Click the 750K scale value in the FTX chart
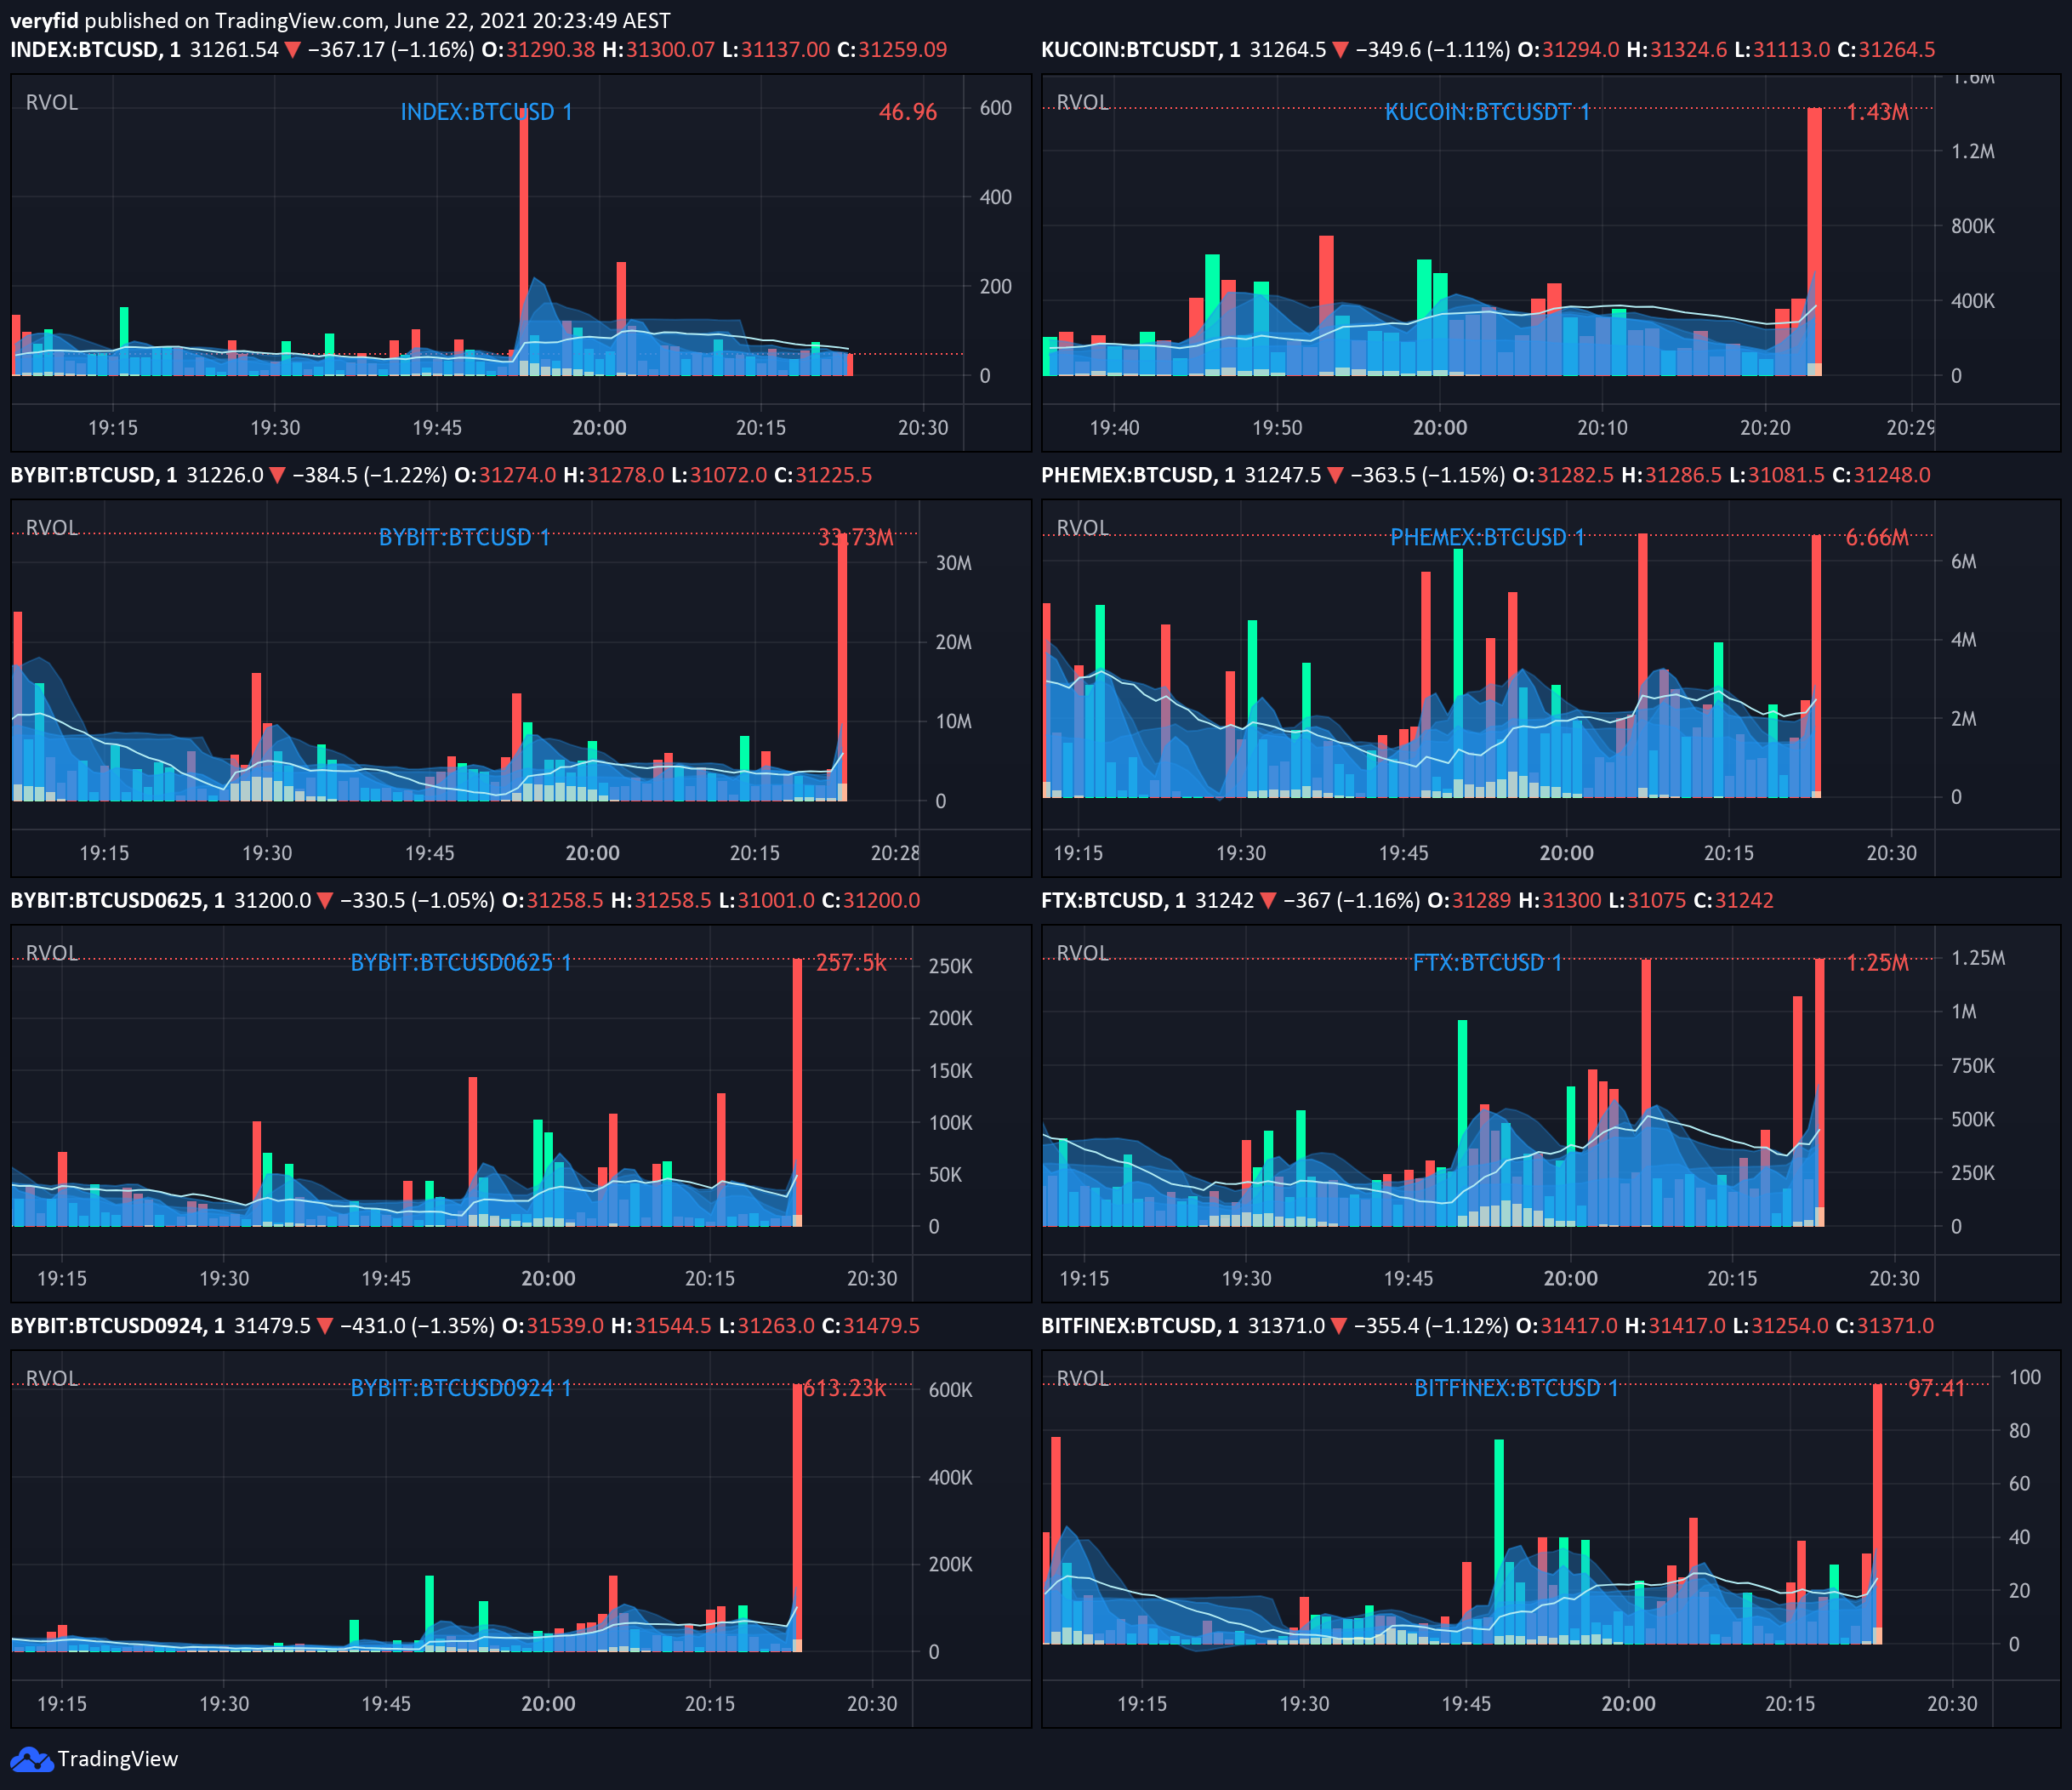The width and height of the screenshot is (2072, 1790). pos(1973,1066)
